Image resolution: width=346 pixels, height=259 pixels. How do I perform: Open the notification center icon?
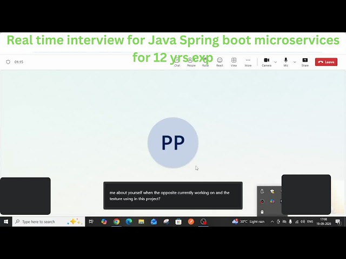[x=337, y=222]
